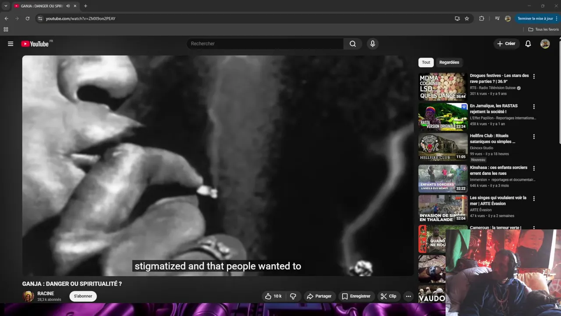561x316 pixels.
Task: View site information icon in address bar
Action: [40, 18]
